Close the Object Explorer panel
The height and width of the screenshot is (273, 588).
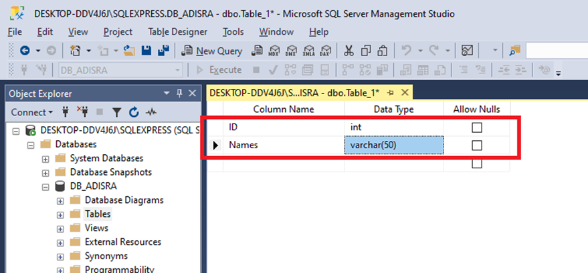(x=192, y=93)
